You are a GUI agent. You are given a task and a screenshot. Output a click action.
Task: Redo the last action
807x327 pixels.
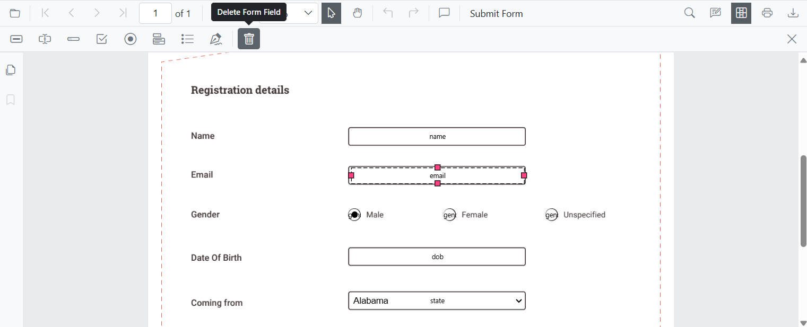click(414, 13)
